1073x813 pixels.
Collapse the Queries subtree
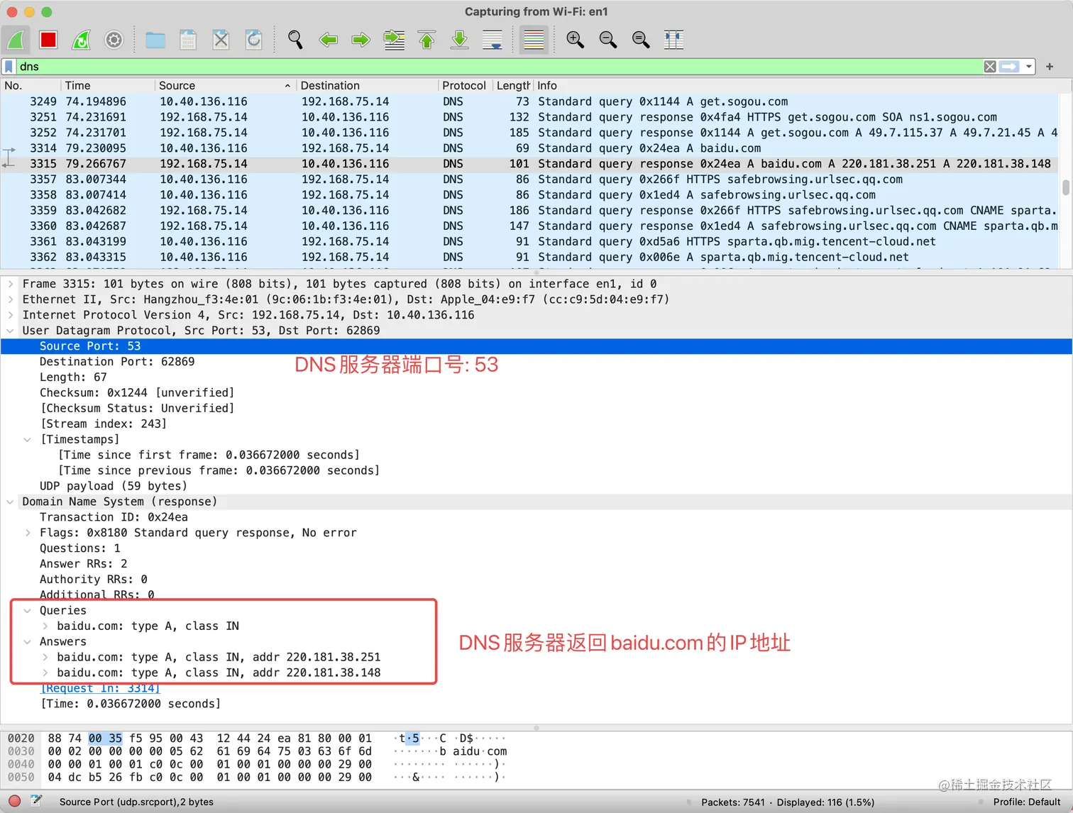click(27, 611)
